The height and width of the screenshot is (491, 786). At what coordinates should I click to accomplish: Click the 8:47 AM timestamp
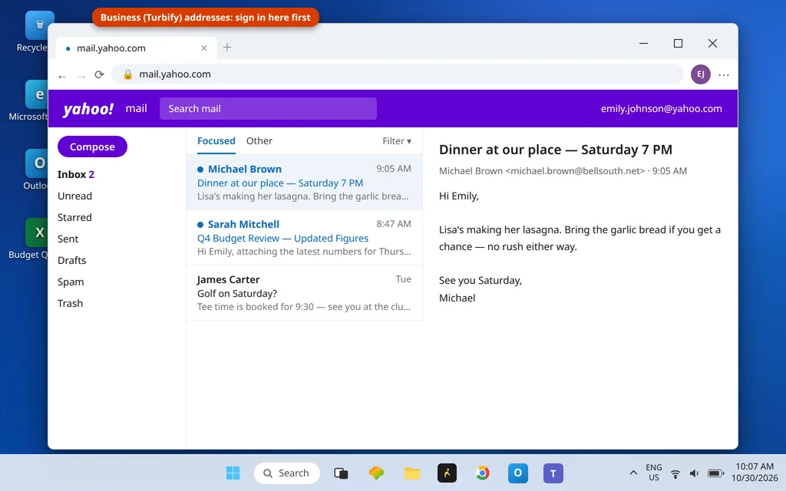394,224
